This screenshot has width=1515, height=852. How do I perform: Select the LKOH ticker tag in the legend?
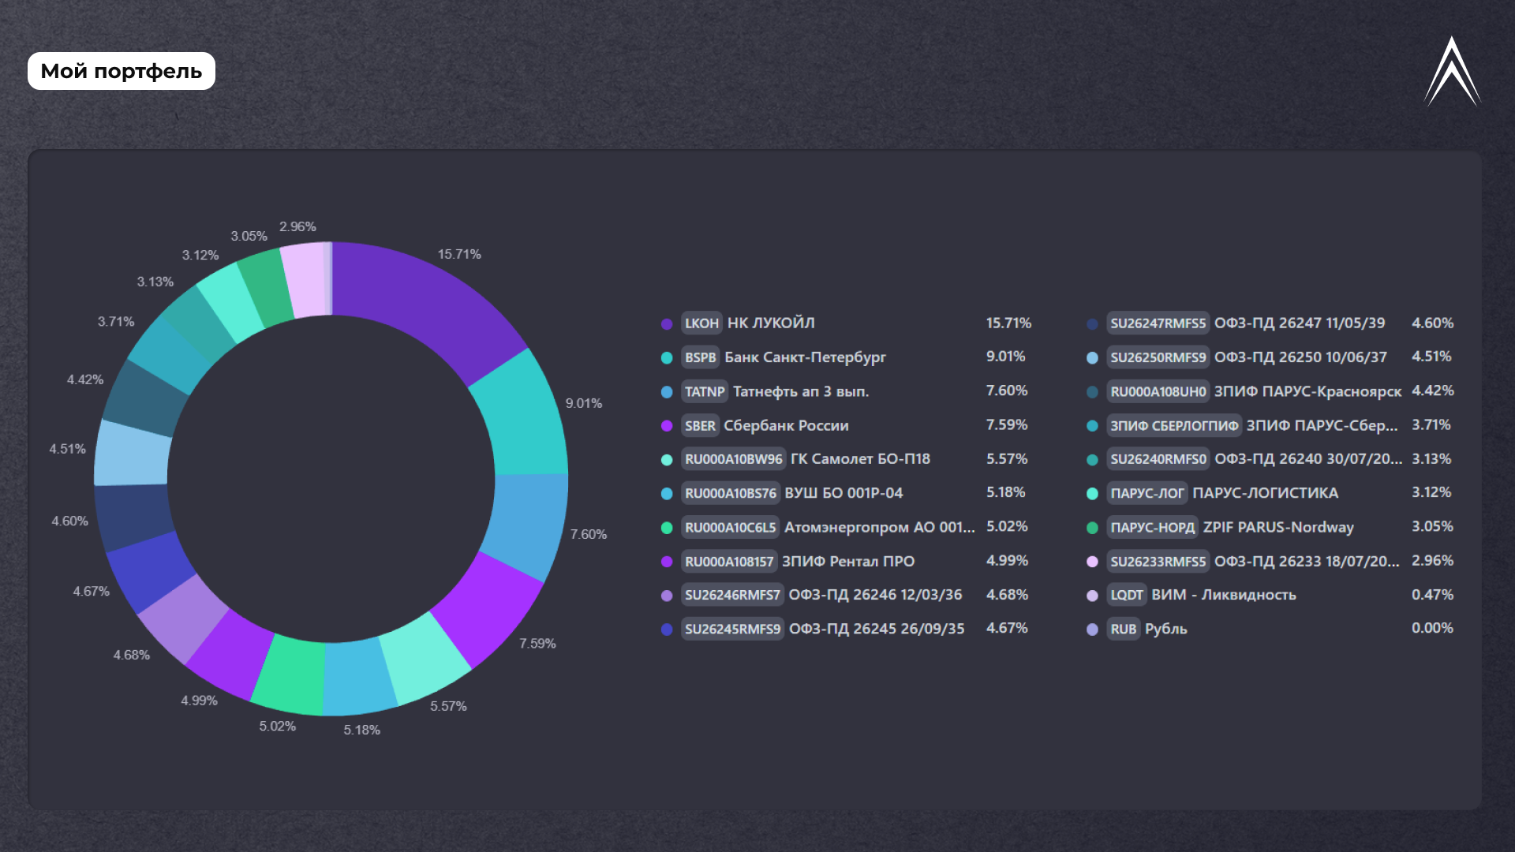tap(701, 323)
